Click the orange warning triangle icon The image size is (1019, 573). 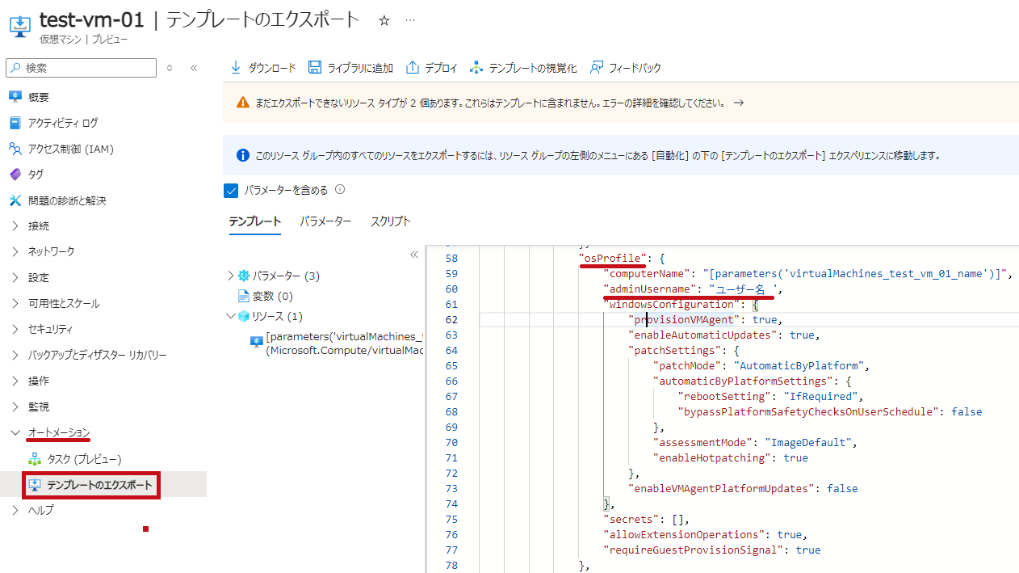click(242, 103)
